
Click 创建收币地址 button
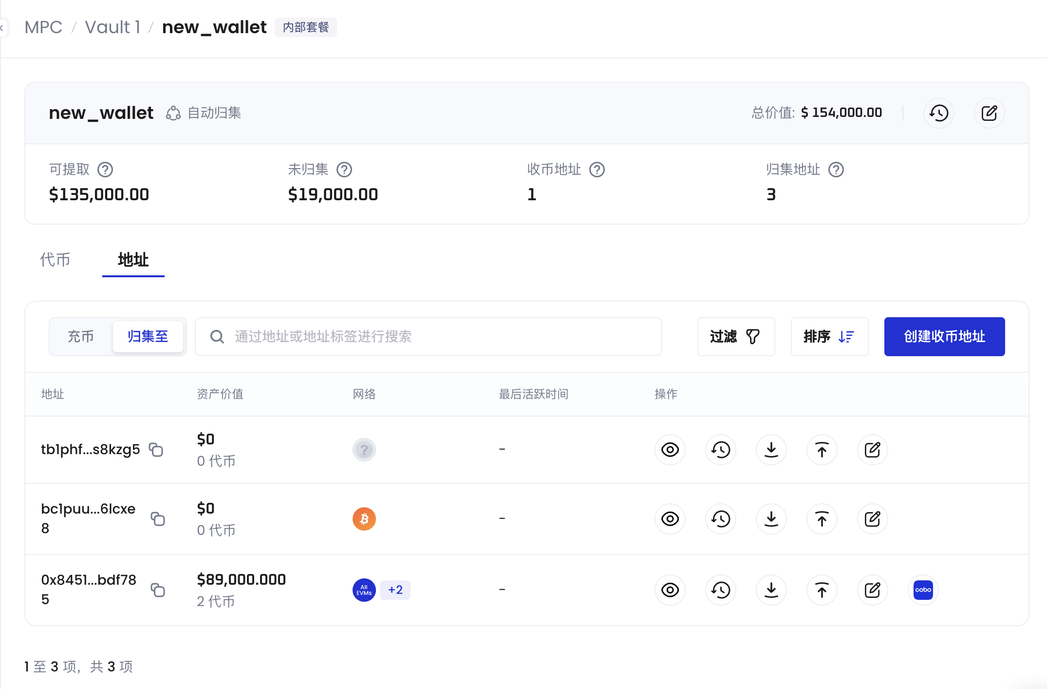click(x=944, y=336)
